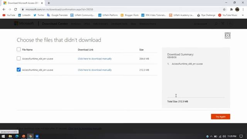Show hidden system tray icons chevron

coord(211,136)
